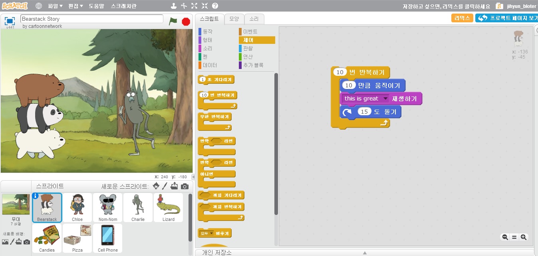The height and width of the screenshot is (256, 538).
Task: Edit the turn degrees value 15
Action: tap(364, 112)
